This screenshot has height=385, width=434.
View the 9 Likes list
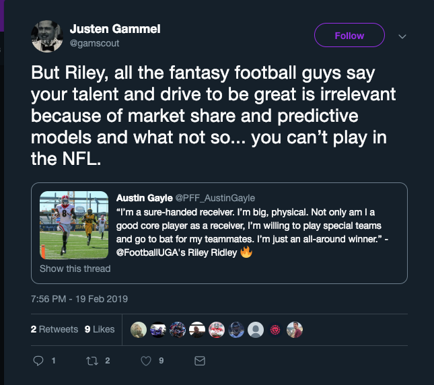pyautogui.click(x=100, y=330)
